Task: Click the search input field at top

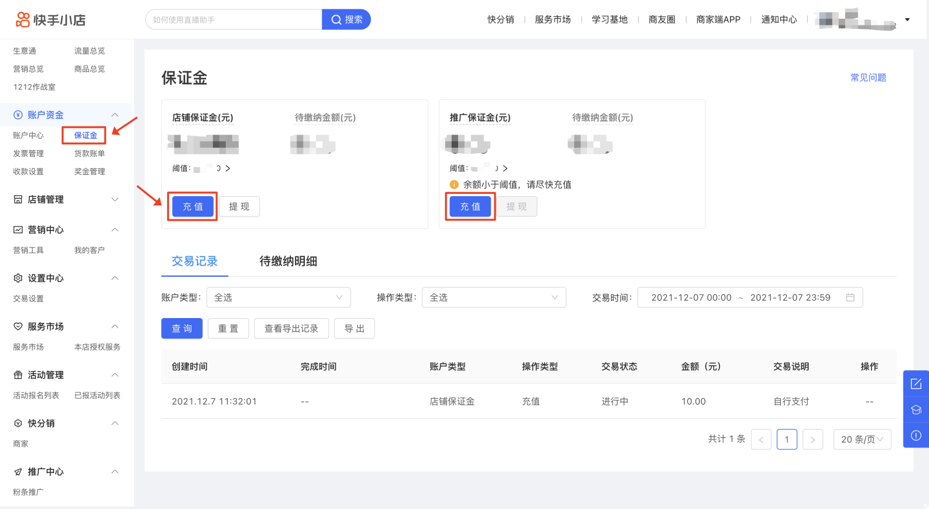Action: click(x=233, y=20)
